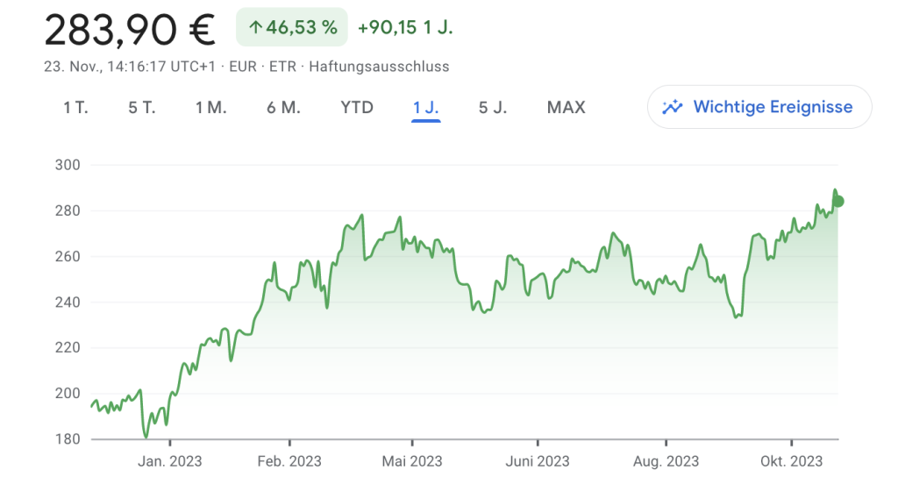Image resolution: width=898 pixels, height=477 pixels.
Task: Click the Juni 2023 axis label
Action: tap(538, 461)
